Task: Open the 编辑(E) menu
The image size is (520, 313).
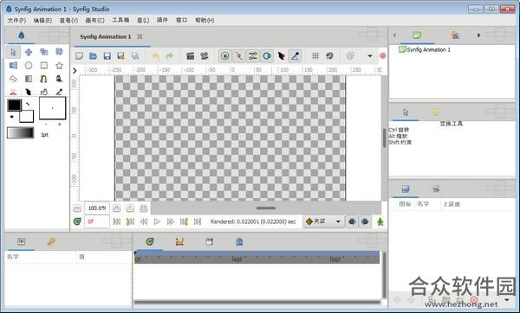Action: pyautogui.click(x=42, y=21)
